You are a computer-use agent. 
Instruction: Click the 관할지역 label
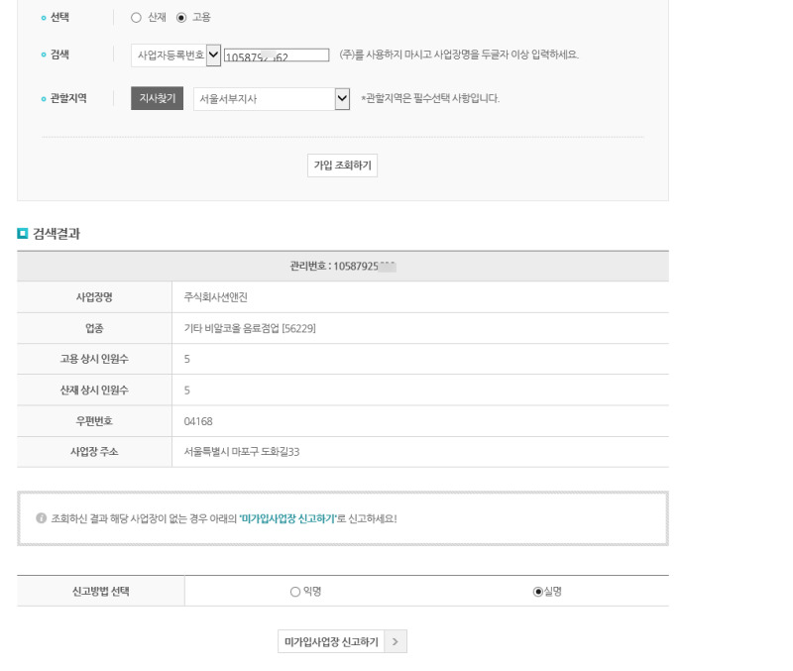point(68,98)
